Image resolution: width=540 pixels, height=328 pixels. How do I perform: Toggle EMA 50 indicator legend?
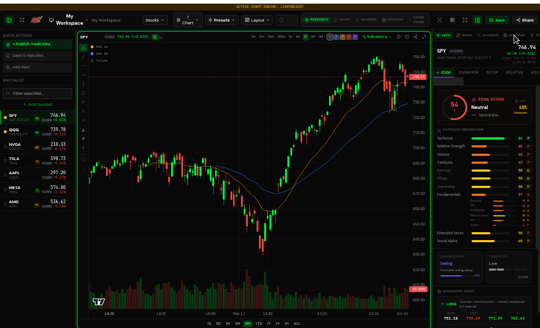coord(99,54)
